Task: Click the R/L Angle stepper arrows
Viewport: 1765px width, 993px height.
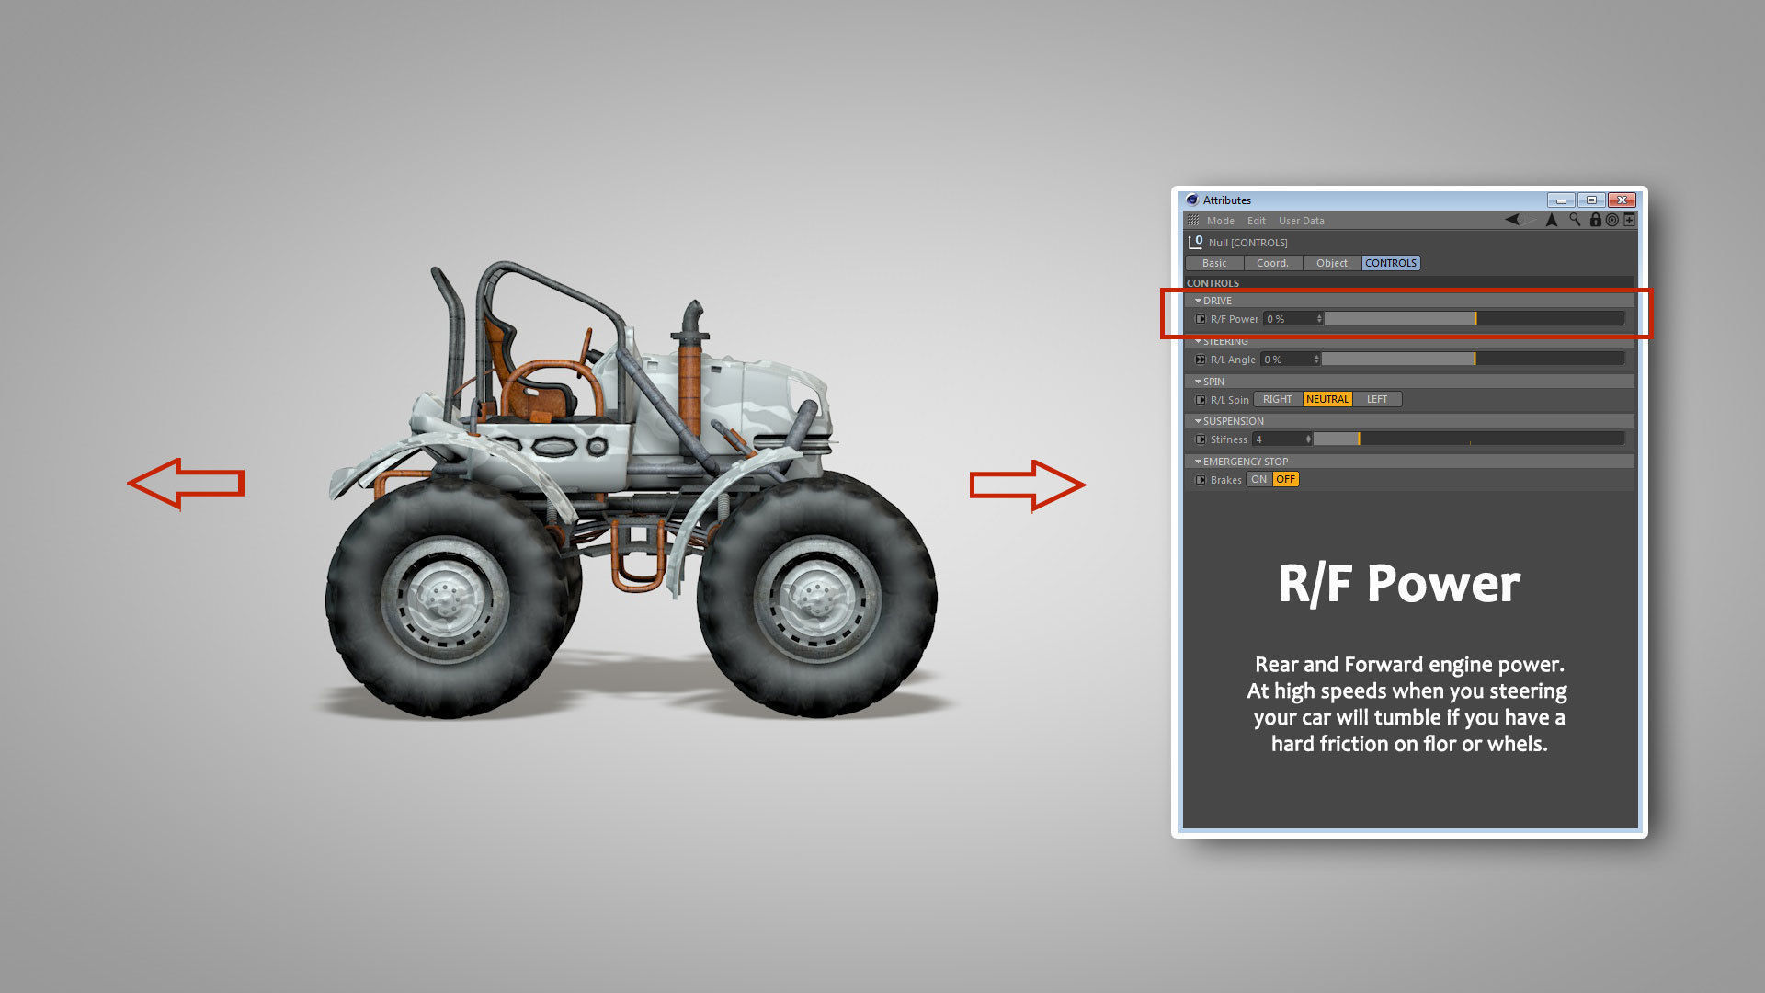Action: (x=1316, y=360)
